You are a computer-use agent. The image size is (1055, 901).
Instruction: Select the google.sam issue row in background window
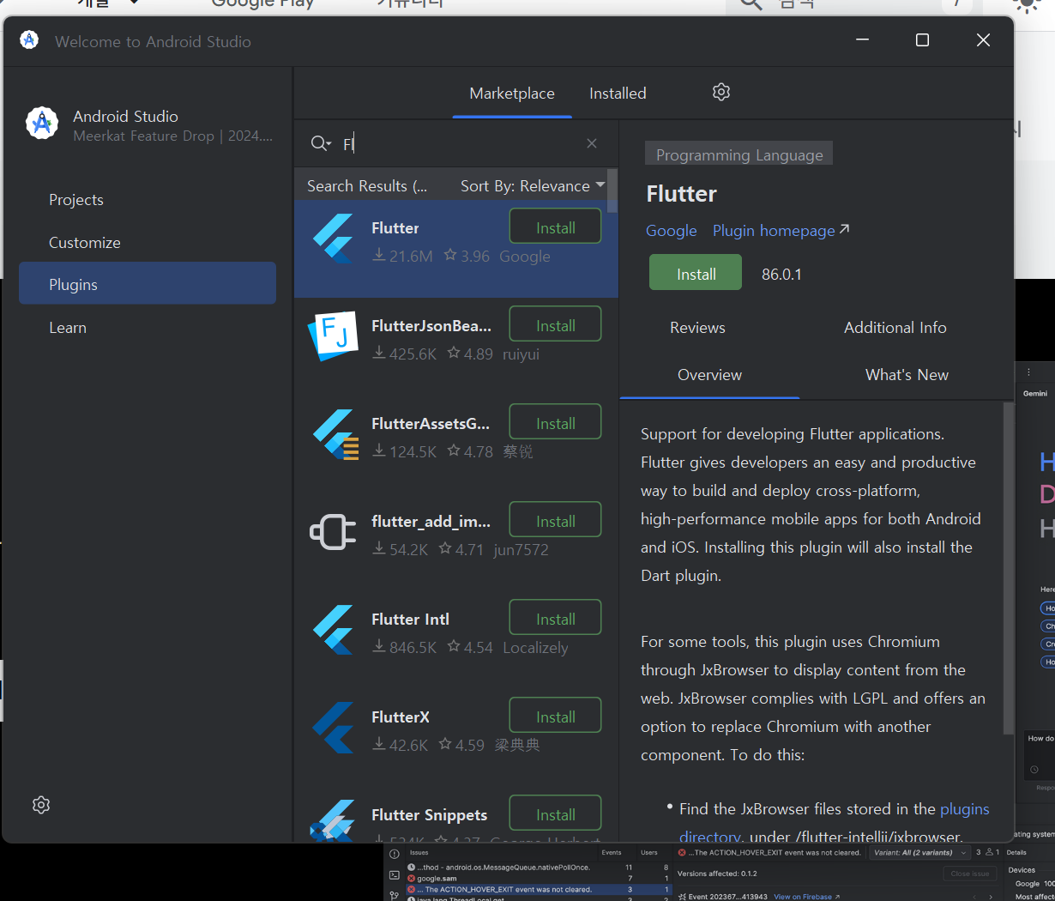point(539,879)
